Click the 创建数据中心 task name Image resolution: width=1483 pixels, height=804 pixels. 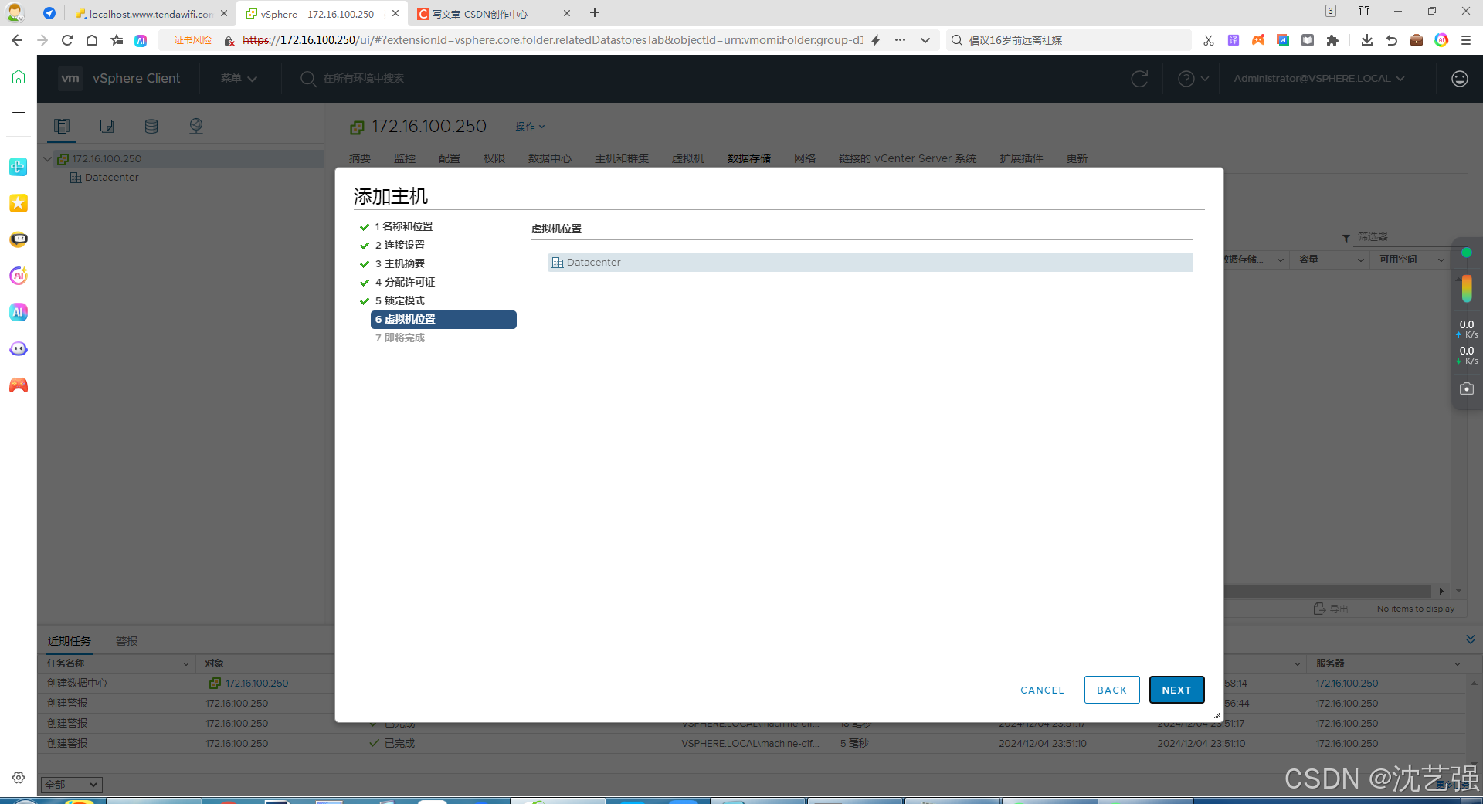tap(77, 684)
